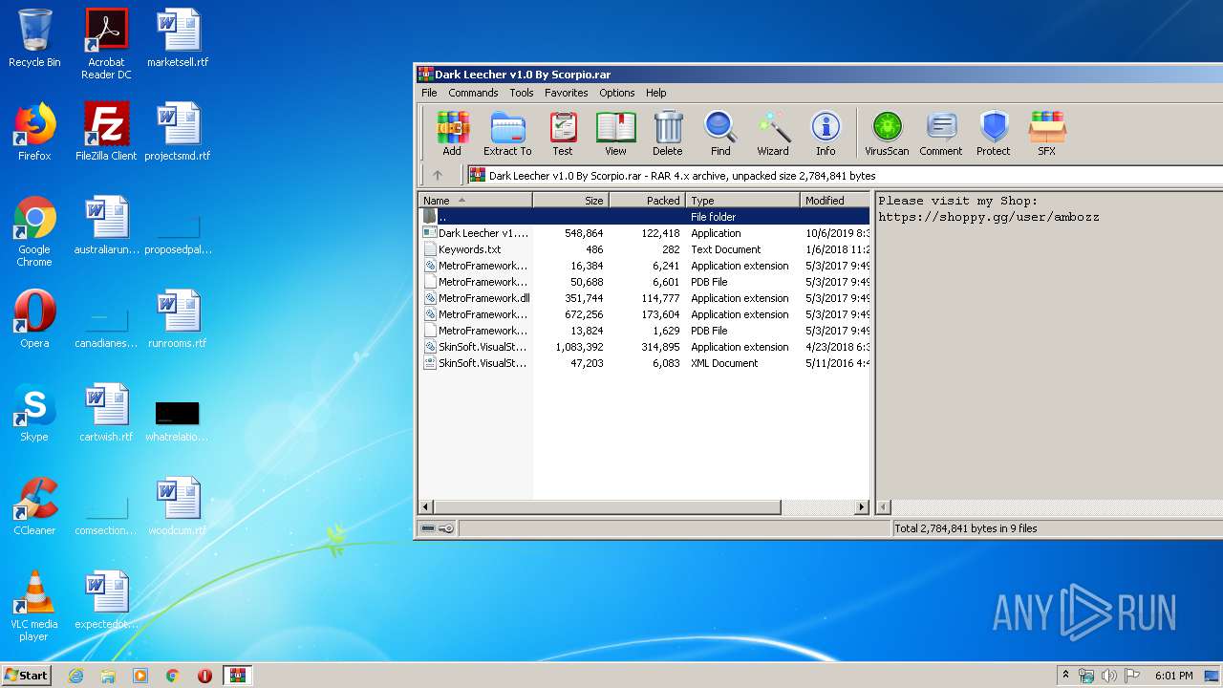Show hidden tray icons arrow

tap(1065, 676)
